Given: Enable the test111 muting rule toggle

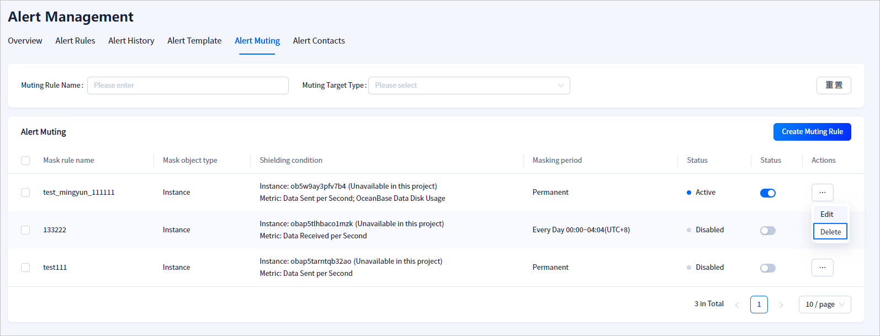Looking at the screenshot, I should tap(767, 268).
